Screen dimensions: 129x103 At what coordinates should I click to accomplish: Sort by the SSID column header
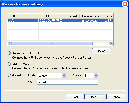23,16
